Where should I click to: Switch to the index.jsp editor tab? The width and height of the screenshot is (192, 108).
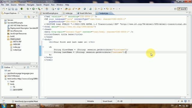tap(69, 13)
